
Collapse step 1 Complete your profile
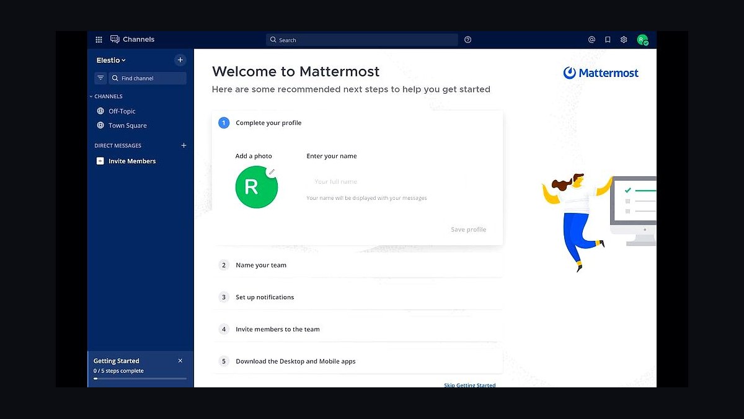pyautogui.click(x=358, y=123)
